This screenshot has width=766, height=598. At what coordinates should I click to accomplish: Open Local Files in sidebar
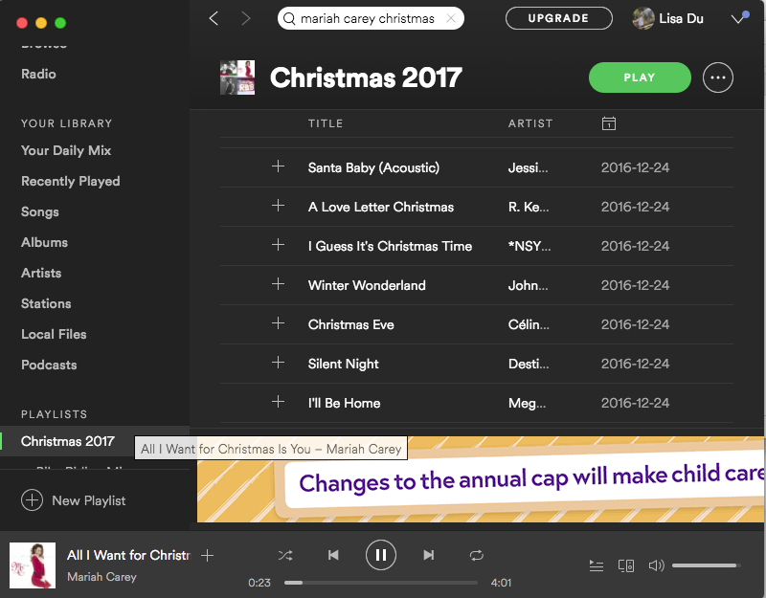[x=54, y=334]
